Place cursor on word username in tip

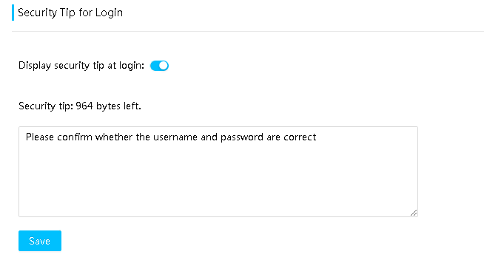(175, 137)
